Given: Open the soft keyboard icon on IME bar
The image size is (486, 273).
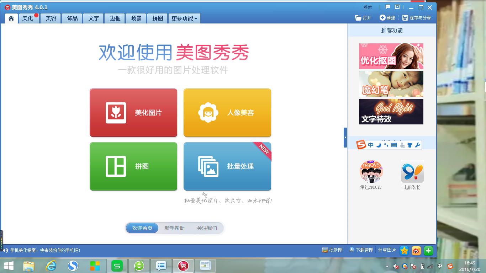Looking at the screenshot, I should tap(394, 145).
